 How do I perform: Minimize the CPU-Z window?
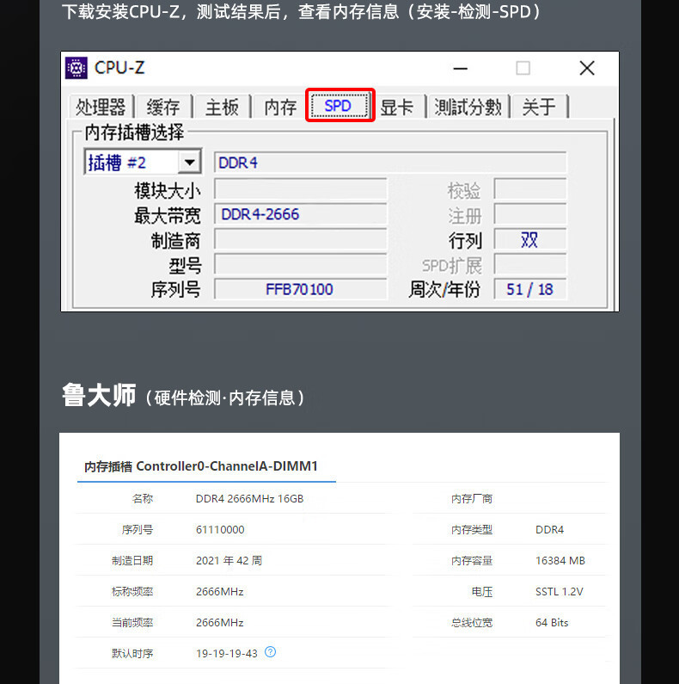tap(460, 68)
